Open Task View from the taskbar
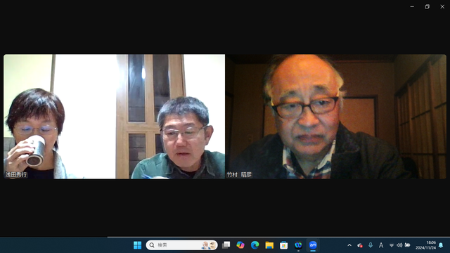450x253 pixels. (226, 245)
